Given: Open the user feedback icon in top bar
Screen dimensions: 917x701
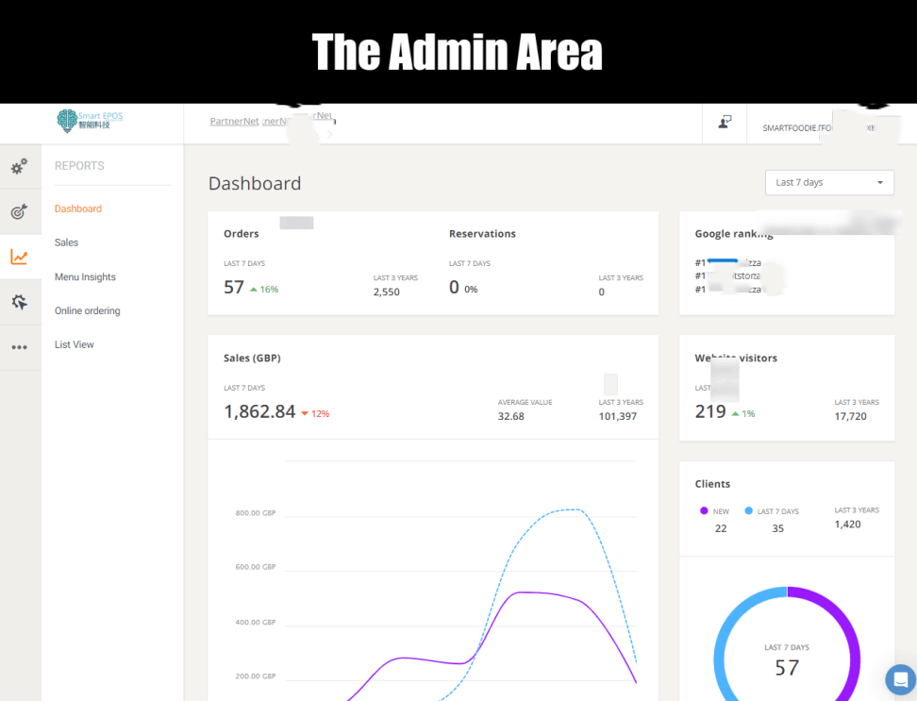Looking at the screenshot, I should 725,124.
